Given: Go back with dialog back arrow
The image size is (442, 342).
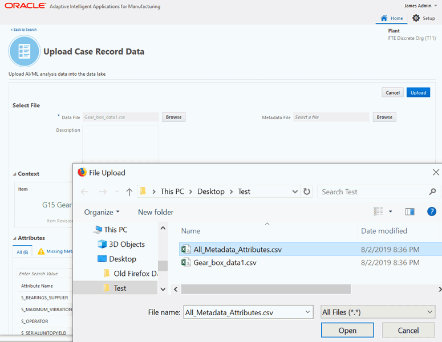Looking at the screenshot, I should coord(84,192).
